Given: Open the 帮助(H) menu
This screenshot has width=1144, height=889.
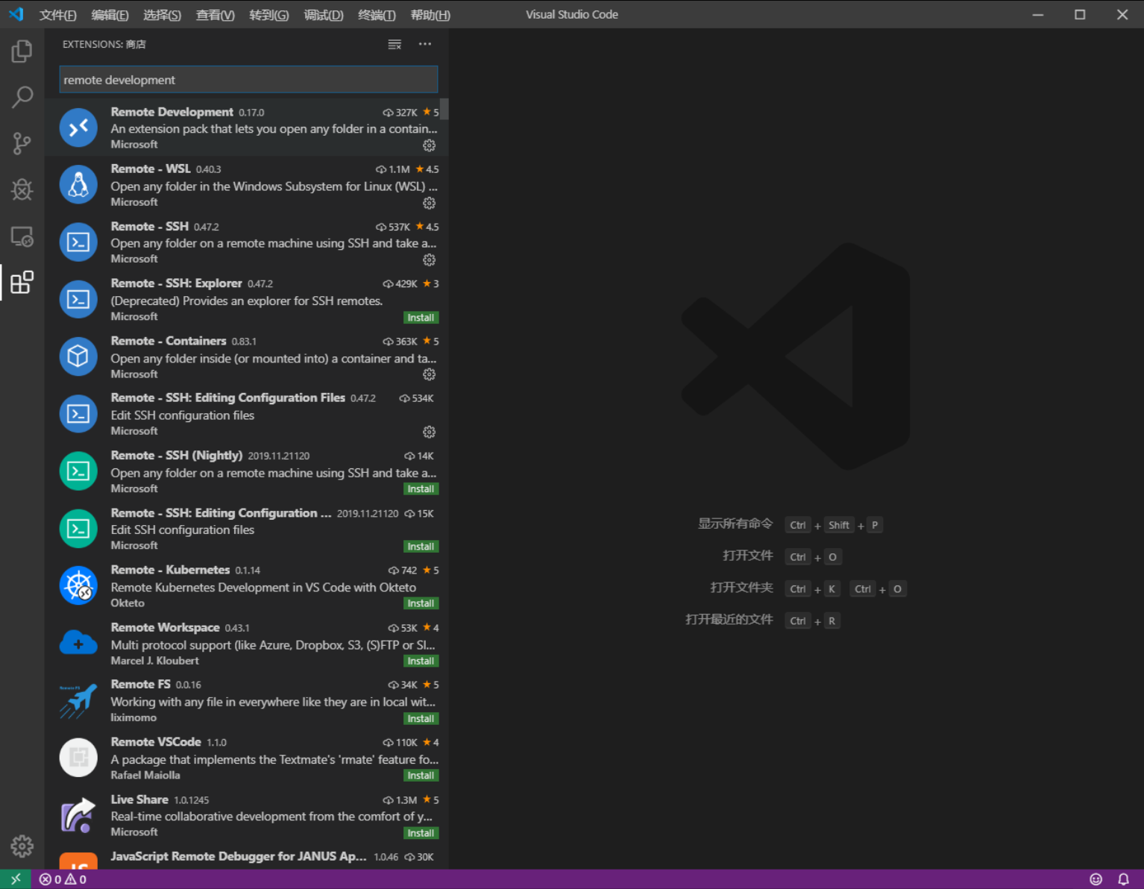Looking at the screenshot, I should point(430,15).
